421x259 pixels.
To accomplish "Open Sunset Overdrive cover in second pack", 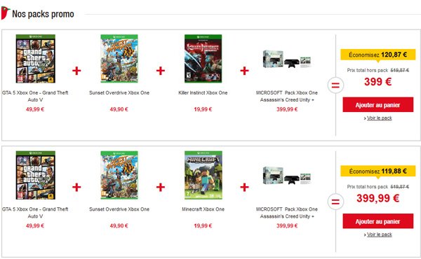I will pos(119,175).
